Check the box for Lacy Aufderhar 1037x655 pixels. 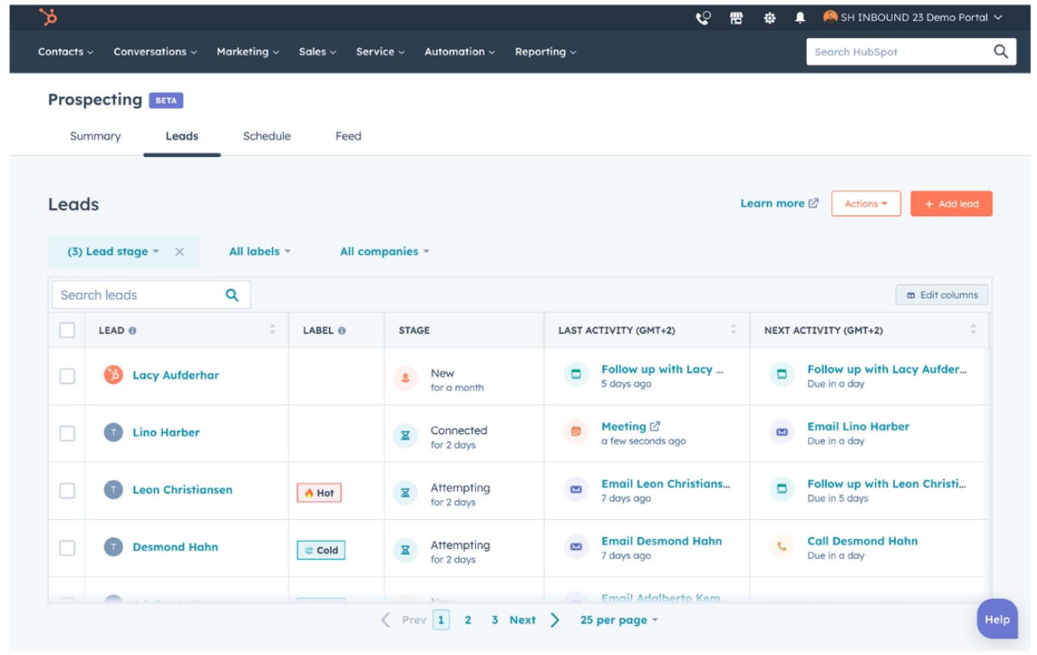pyautogui.click(x=67, y=376)
